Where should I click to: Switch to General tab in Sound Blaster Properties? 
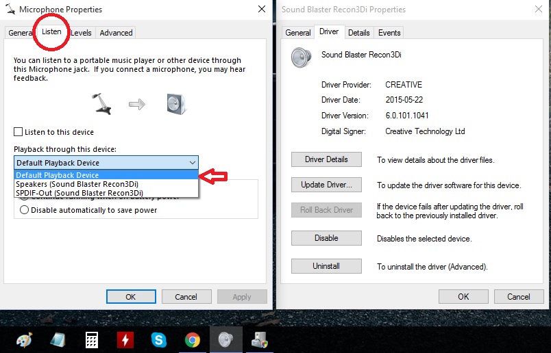(297, 33)
